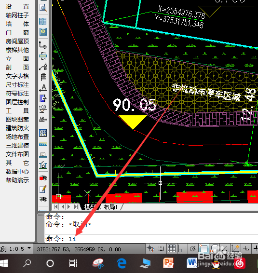
Task: Open the 文字表格 sidebar menu
Action: point(17,76)
